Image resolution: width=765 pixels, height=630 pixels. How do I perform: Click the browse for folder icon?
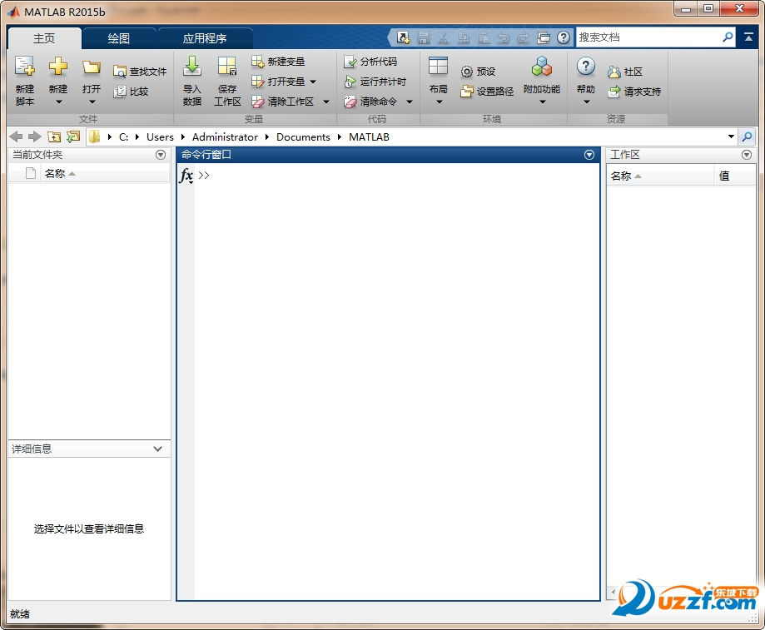pyautogui.click(x=73, y=137)
